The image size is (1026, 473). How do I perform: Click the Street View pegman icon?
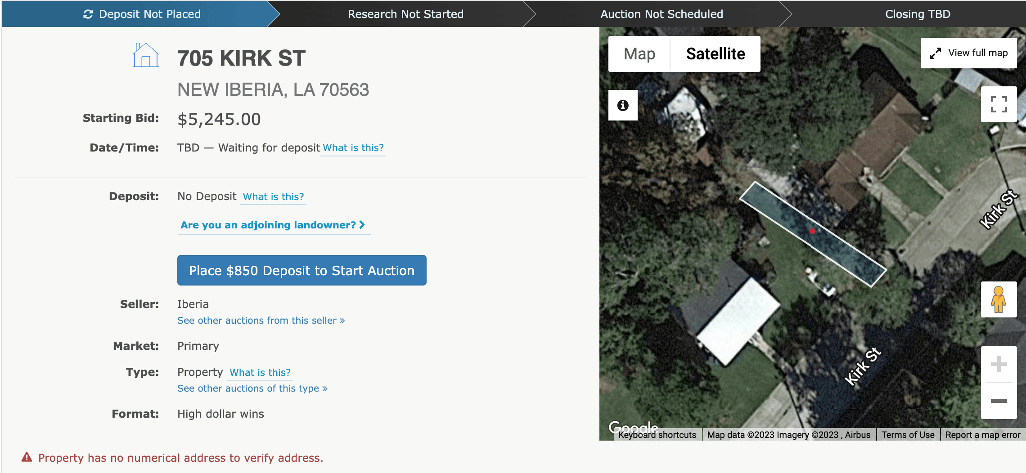click(998, 299)
